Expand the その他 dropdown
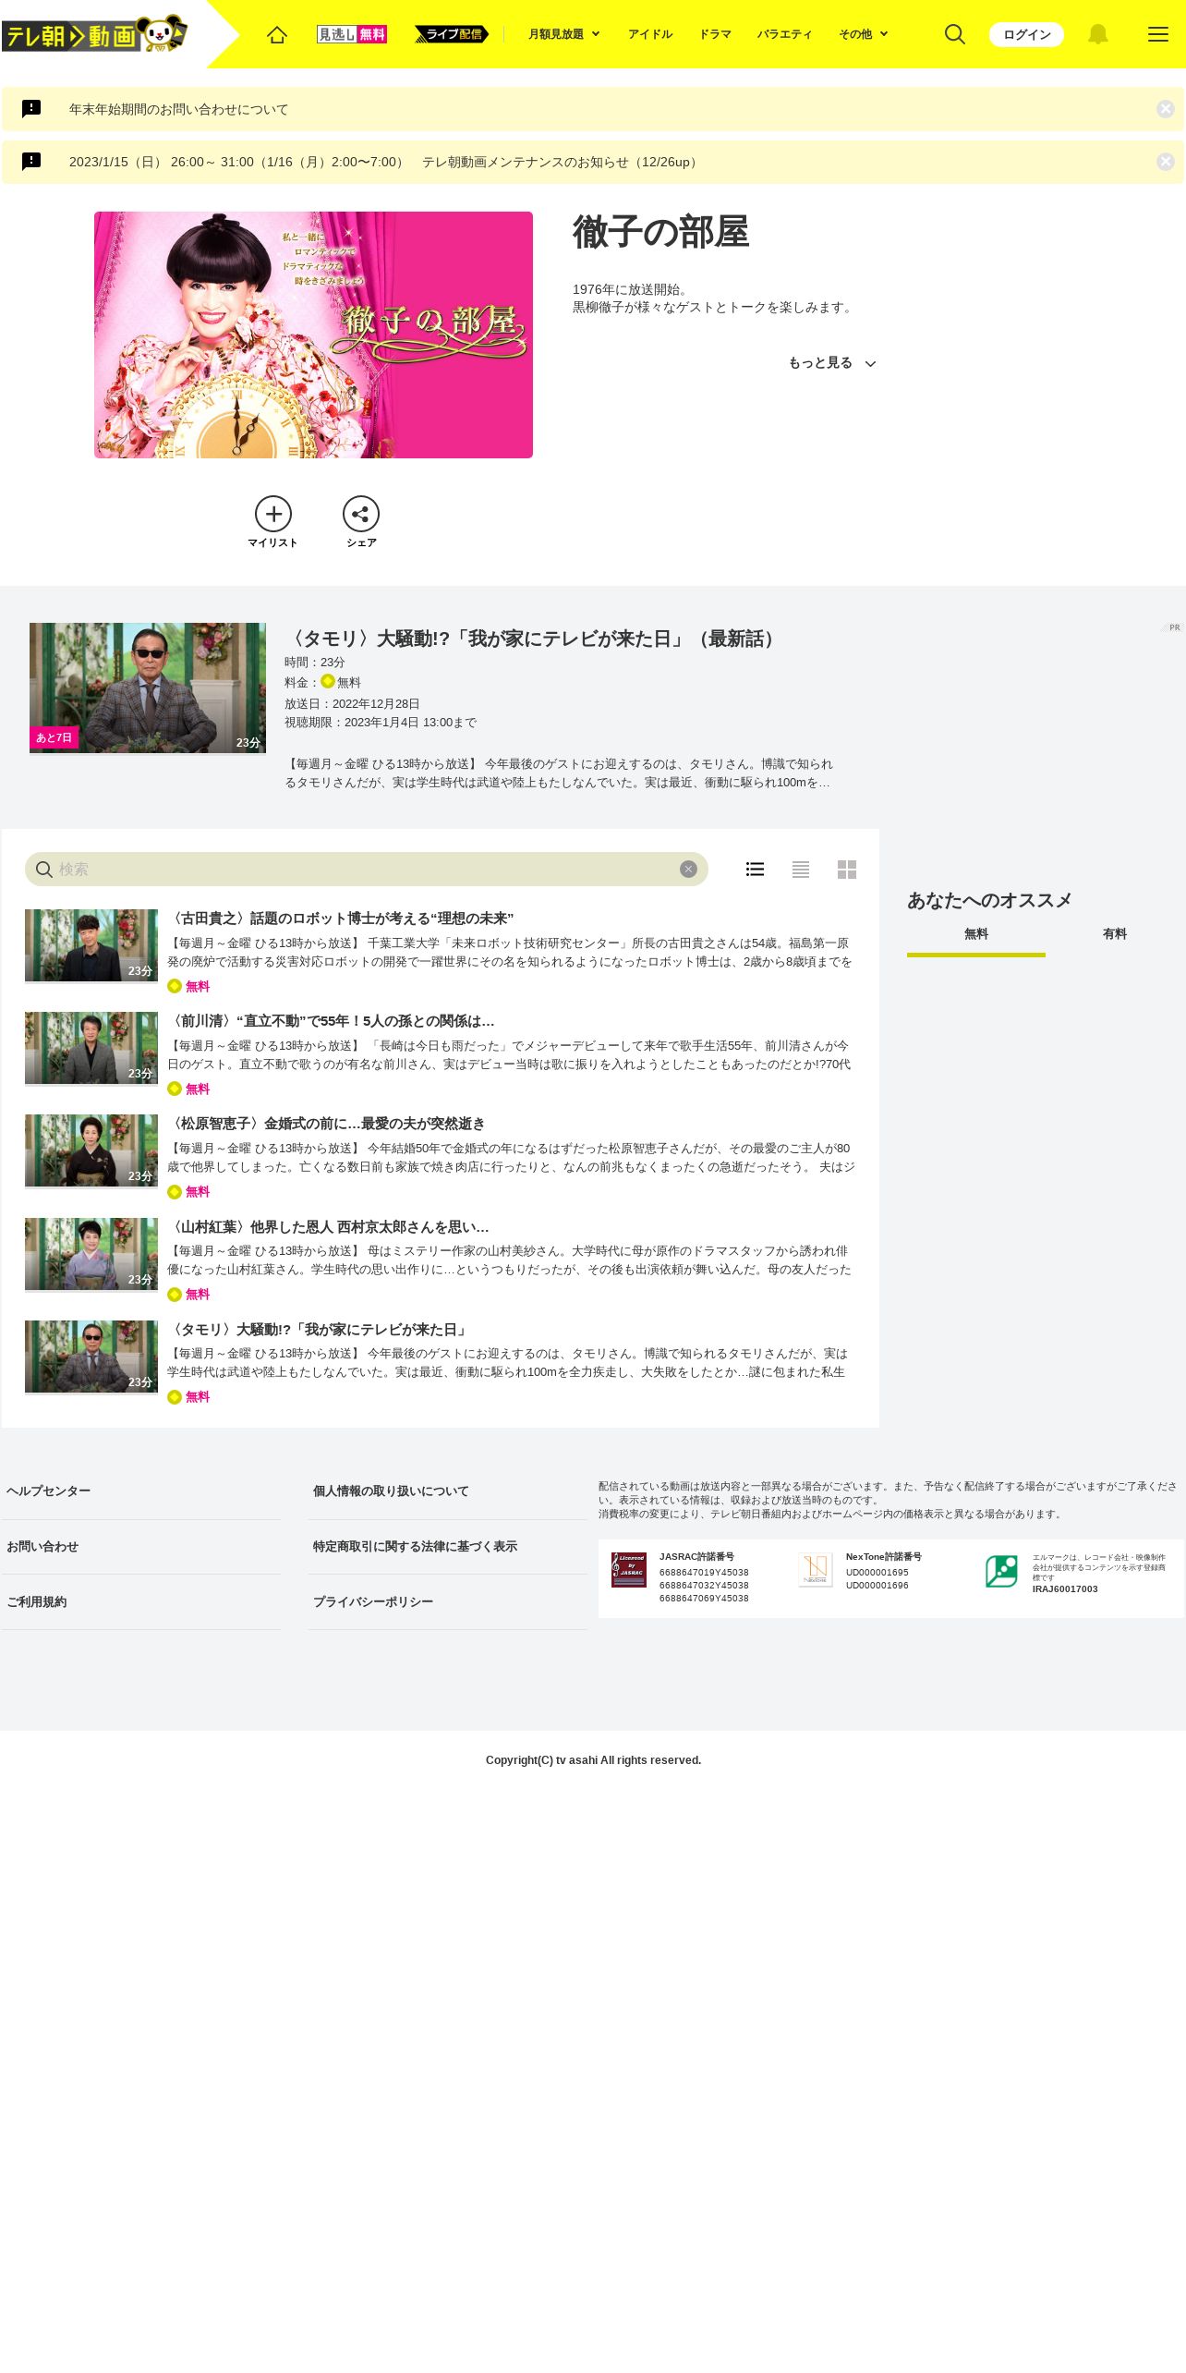Screen dimensions: 1186x2373 tap(864, 34)
